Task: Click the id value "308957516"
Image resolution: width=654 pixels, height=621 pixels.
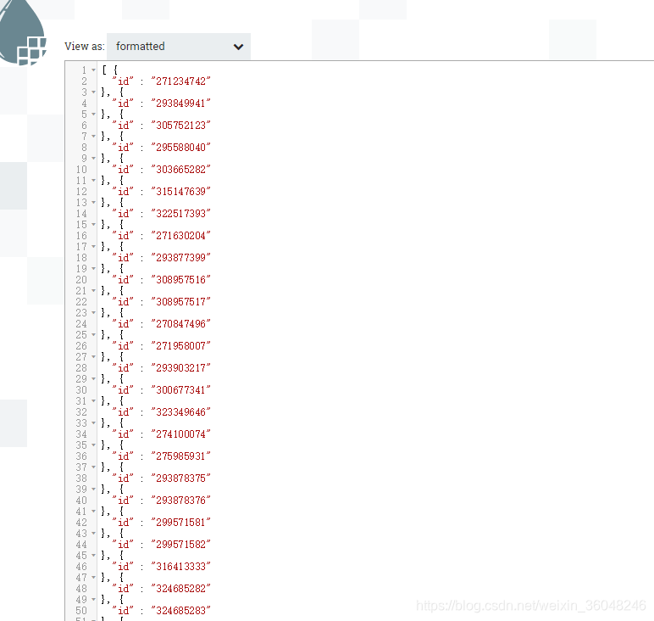Action: click(181, 280)
